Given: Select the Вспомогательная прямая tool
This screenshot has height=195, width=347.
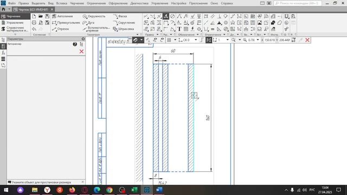Looking at the screenshot, I should tap(97, 29).
